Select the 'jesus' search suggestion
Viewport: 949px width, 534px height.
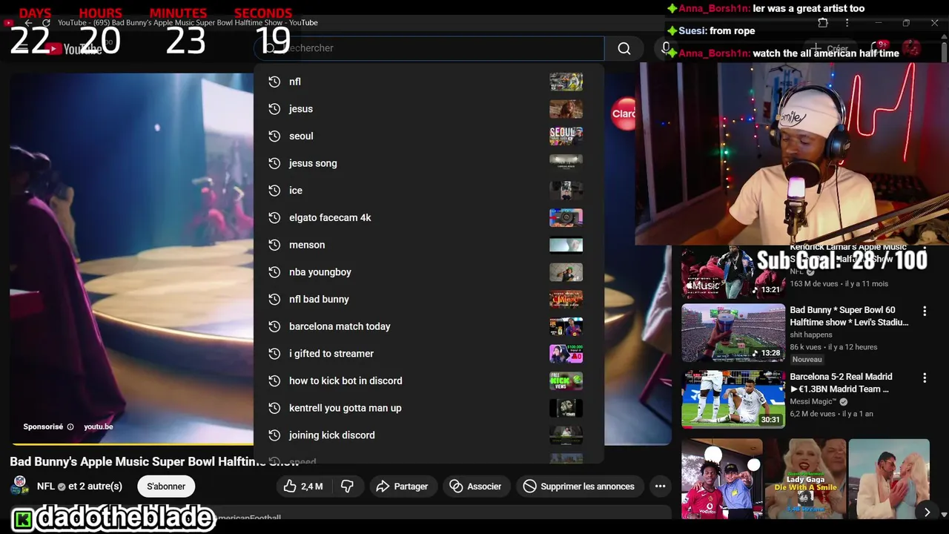429,109
